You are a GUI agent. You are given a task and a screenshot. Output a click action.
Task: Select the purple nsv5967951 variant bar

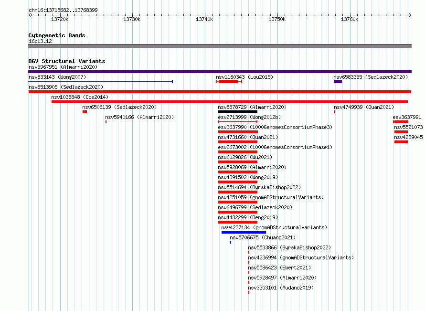[220, 72]
